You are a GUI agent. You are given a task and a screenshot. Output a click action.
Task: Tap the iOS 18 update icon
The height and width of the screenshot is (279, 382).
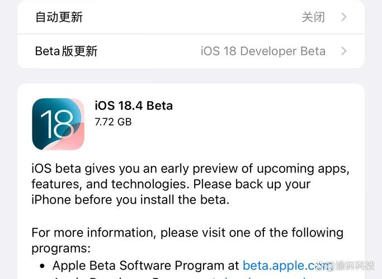pos(58,124)
